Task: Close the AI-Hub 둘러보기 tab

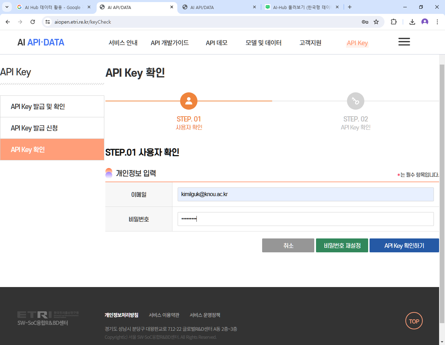Action: click(337, 7)
